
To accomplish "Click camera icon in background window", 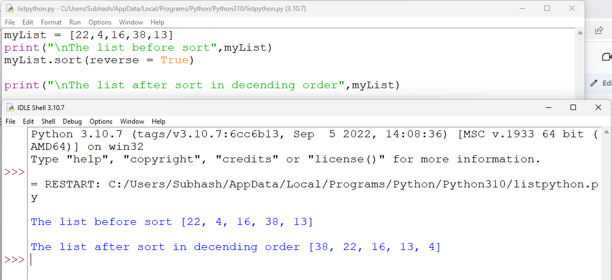I will [x=607, y=57].
